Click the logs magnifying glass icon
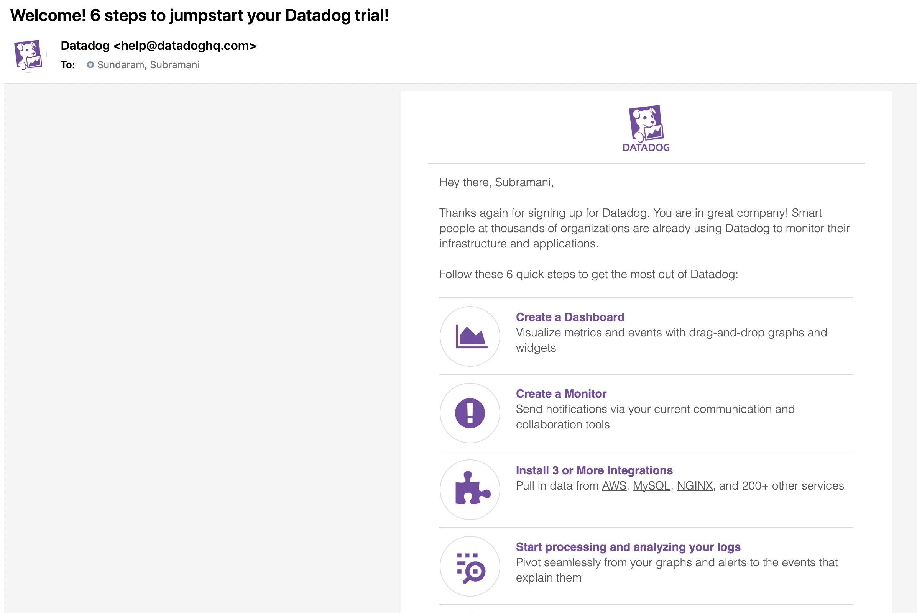 tap(471, 568)
